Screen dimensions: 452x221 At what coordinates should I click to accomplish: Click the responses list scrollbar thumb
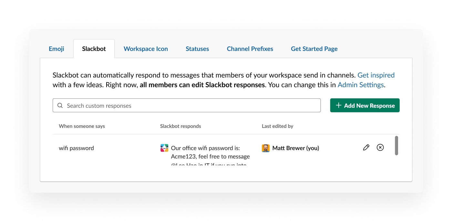[x=396, y=146]
